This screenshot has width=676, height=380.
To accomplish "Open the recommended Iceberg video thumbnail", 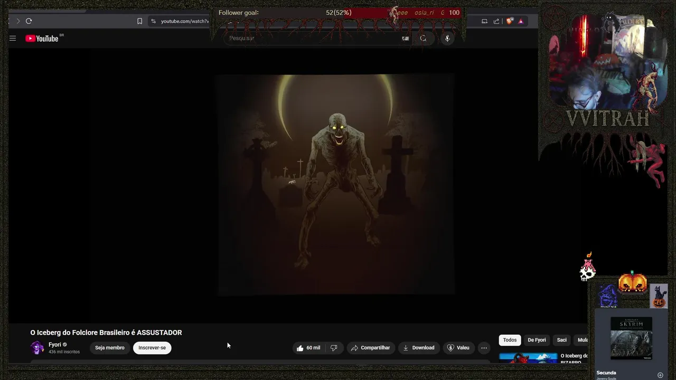I will pos(528,358).
